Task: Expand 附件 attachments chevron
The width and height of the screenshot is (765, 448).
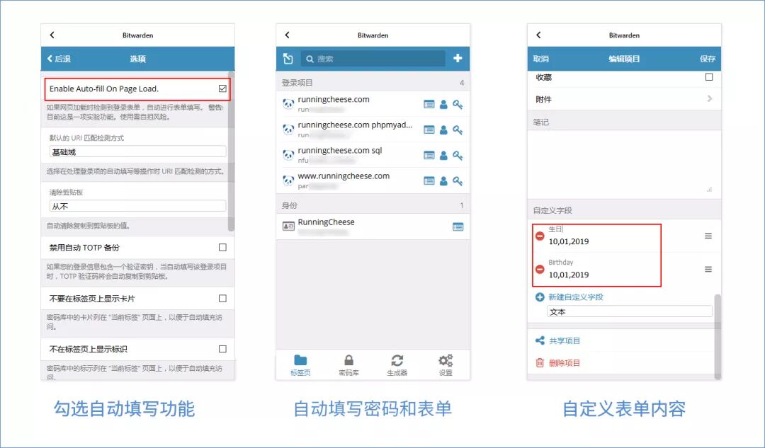Action: point(710,99)
